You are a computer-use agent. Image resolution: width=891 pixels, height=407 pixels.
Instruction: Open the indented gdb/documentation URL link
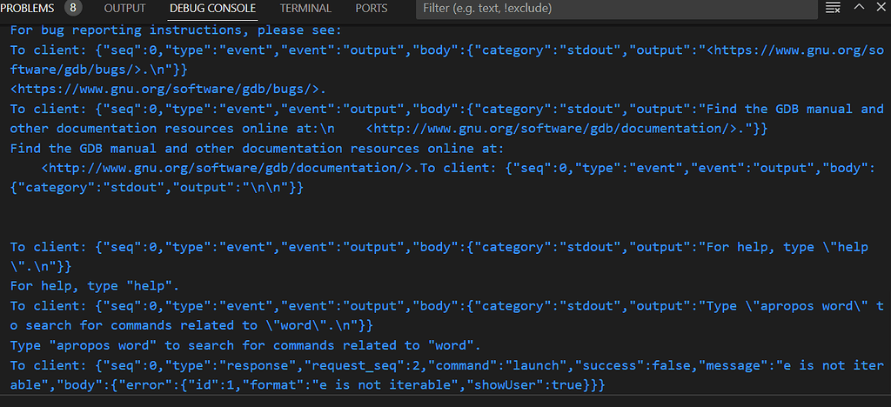click(230, 168)
